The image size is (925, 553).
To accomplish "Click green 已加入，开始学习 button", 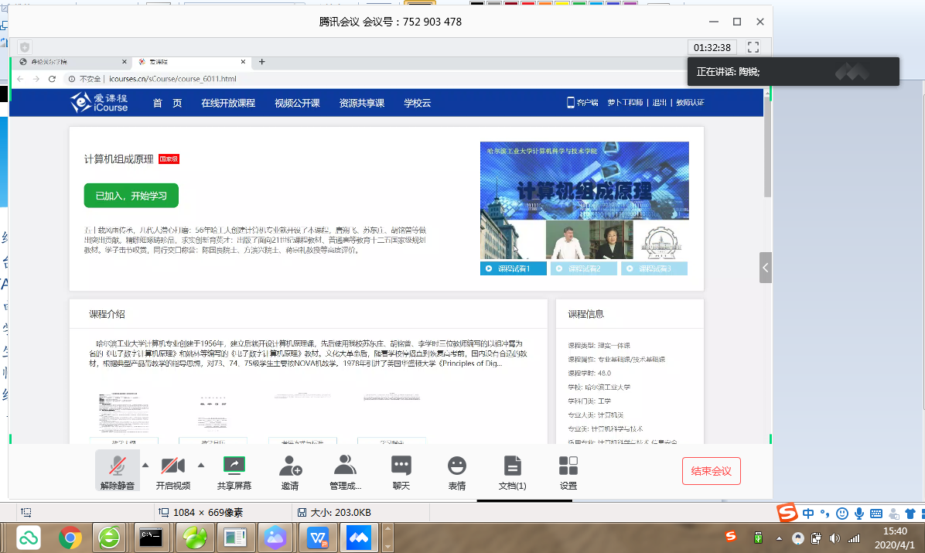I will [x=131, y=196].
